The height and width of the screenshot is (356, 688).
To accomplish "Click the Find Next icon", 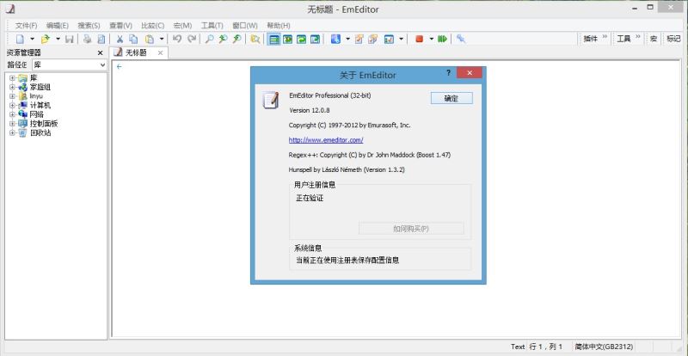I will pyautogui.click(x=223, y=39).
